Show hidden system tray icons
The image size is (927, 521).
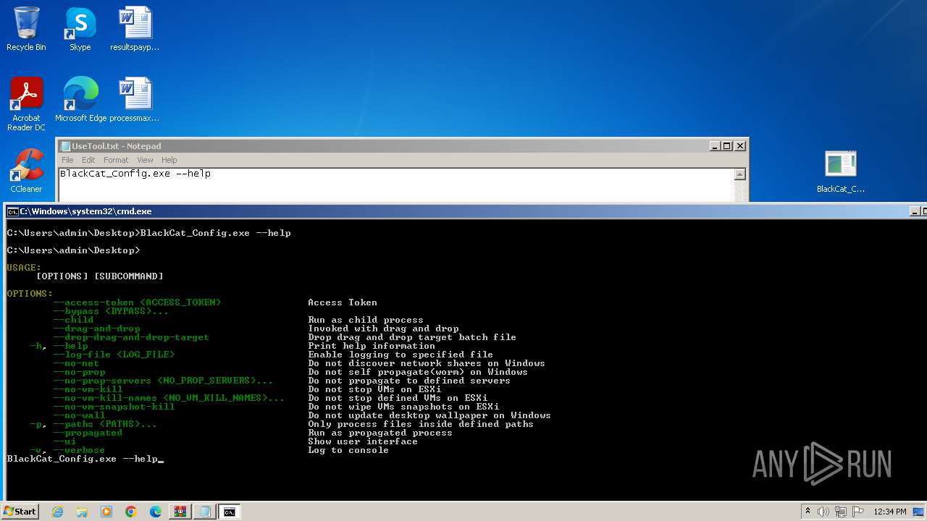point(808,512)
